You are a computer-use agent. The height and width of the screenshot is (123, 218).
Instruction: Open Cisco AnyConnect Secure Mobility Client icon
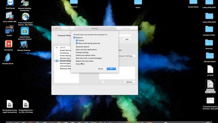coord(26,17)
